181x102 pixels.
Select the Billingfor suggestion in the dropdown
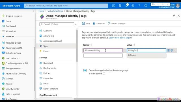click(x=146, y=55)
